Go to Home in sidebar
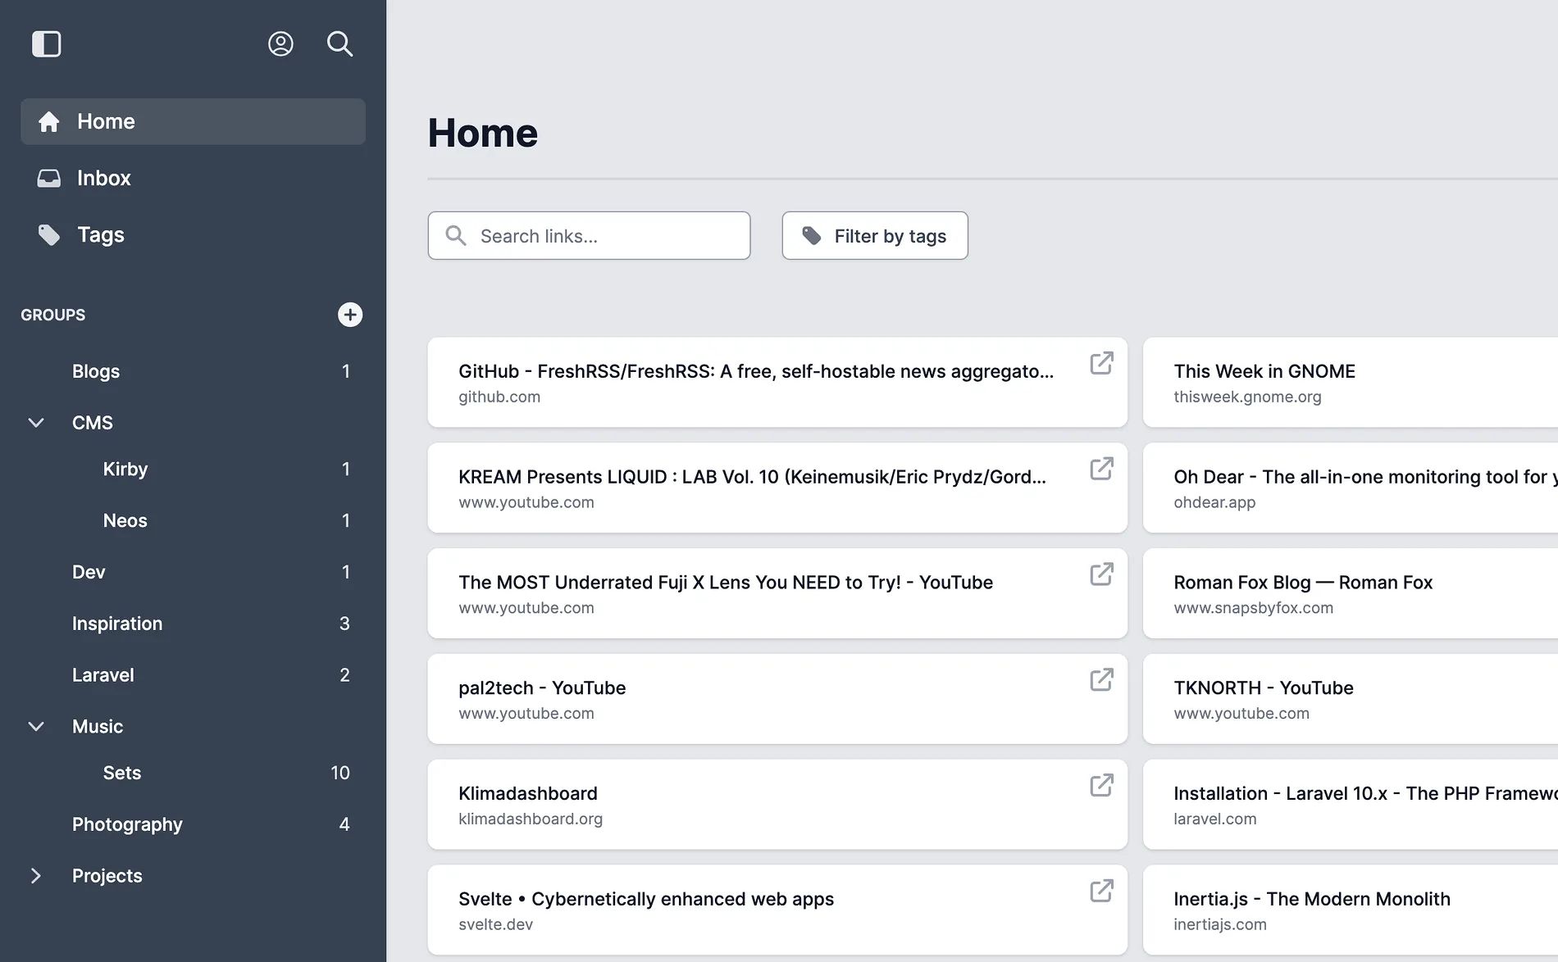The width and height of the screenshot is (1558, 962). click(x=193, y=121)
